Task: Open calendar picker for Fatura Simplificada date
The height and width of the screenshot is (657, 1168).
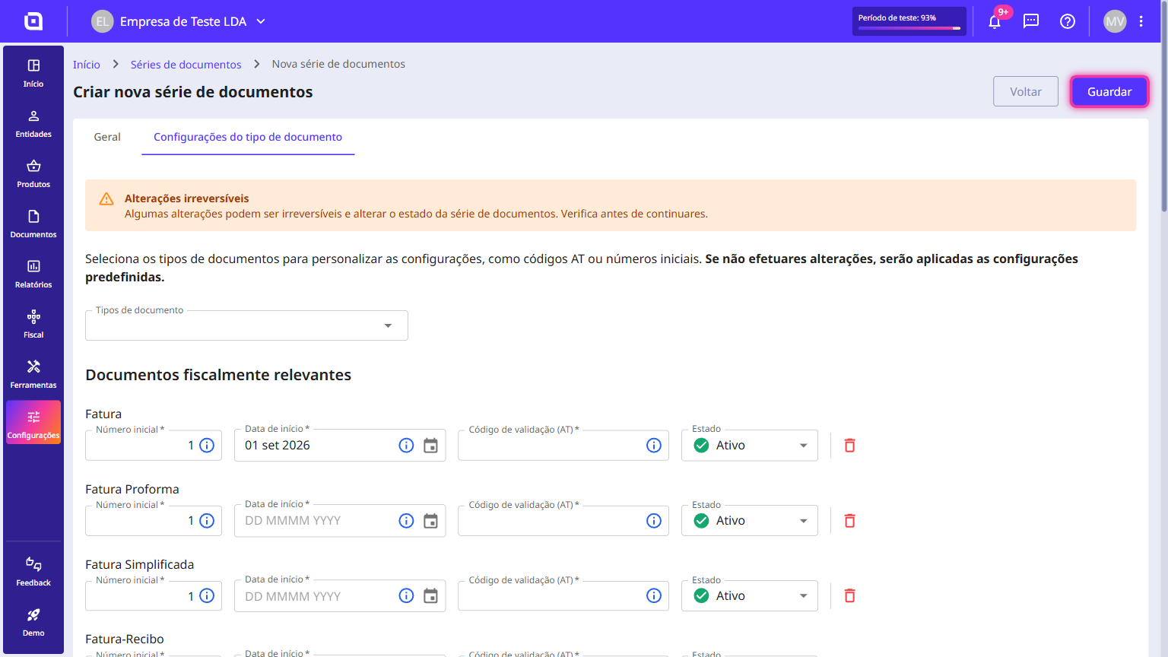Action: (430, 596)
